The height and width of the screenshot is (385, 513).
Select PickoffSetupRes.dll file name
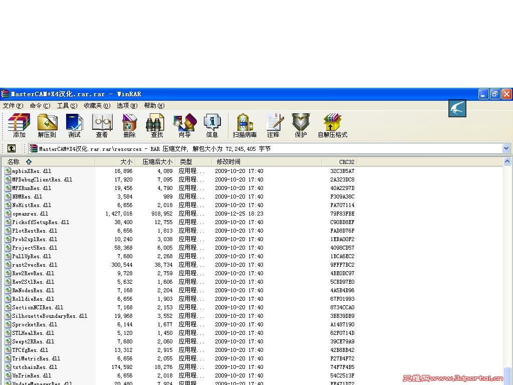tap(41, 222)
